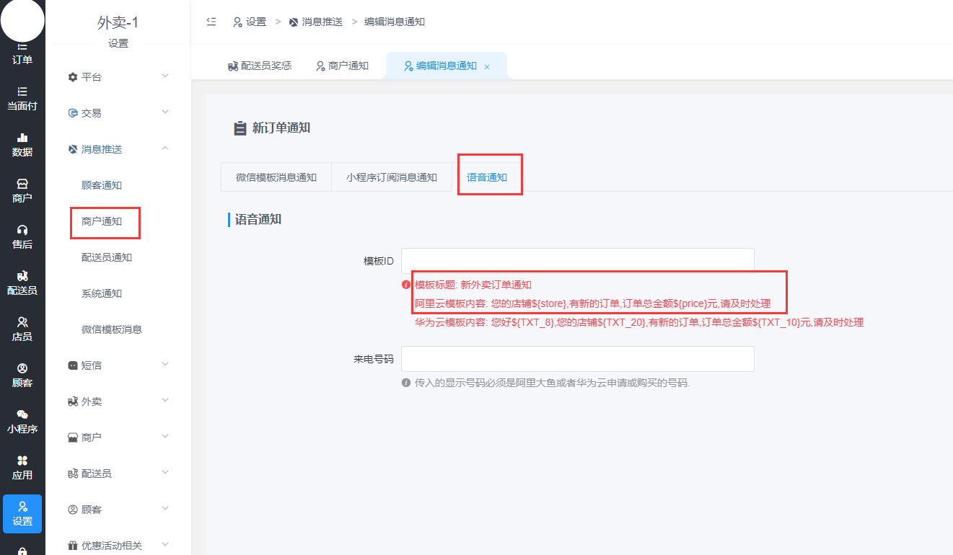This screenshot has width=953, height=555.
Task: Open 配送员 in the dark sidebar
Action: tap(22, 283)
